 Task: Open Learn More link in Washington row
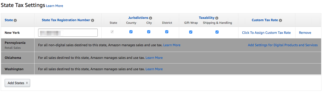[x=154, y=69]
